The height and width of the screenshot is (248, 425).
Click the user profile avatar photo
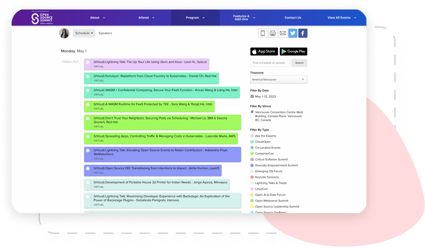[x=64, y=33]
